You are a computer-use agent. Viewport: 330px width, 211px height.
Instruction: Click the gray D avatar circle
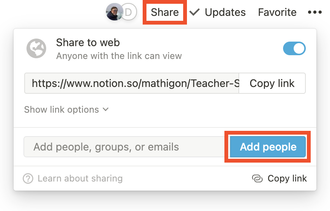pos(129,12)
